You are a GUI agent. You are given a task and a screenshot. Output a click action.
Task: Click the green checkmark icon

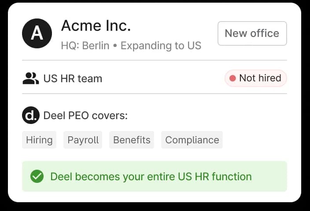point(37,176)
